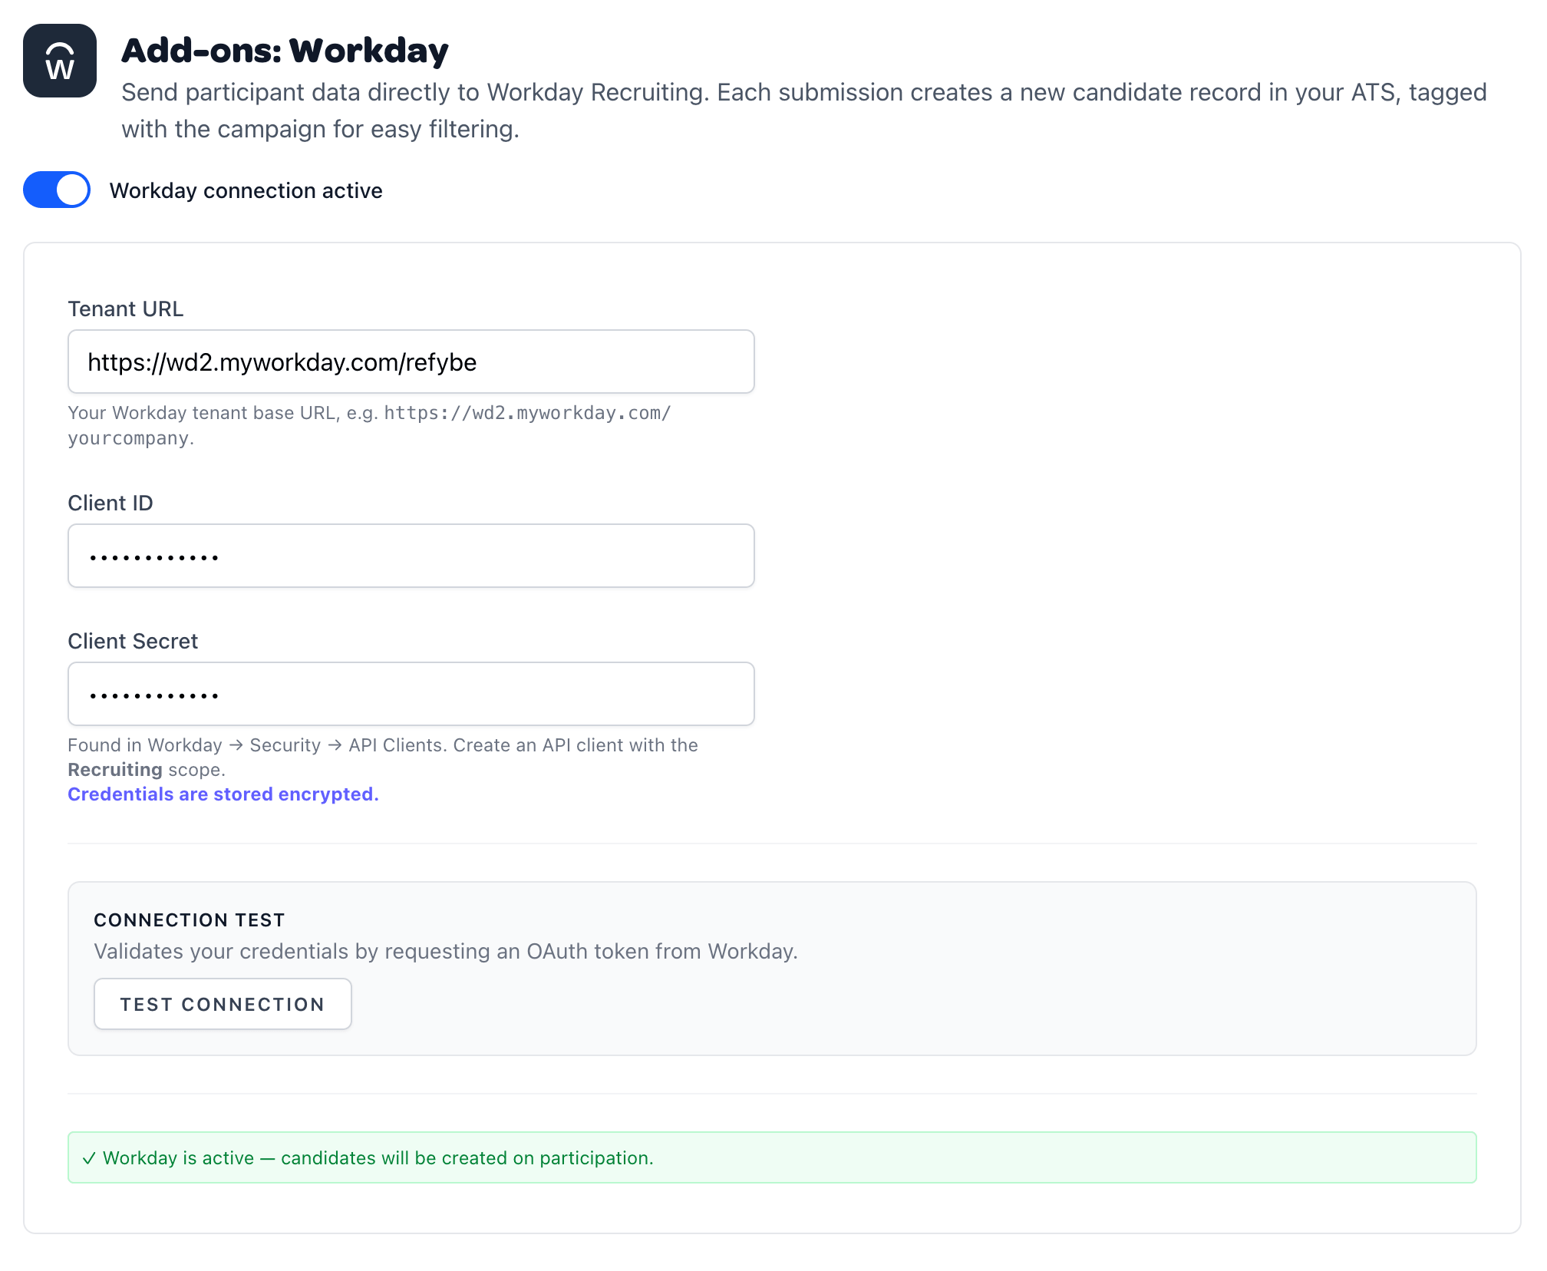Select the Client Secret password field
The height and width of the screenshot is (1271, 1547).
(x=411, y=694)
